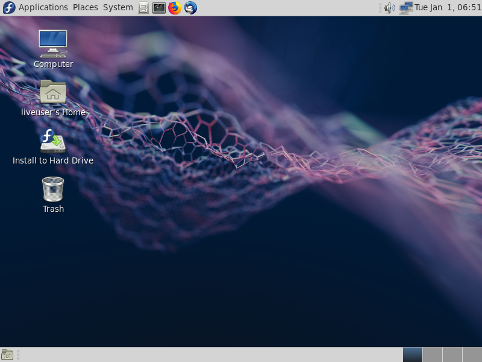Click the Fedora logo in the panel
Screen dimensions: 482x362
tap(9, 8)
